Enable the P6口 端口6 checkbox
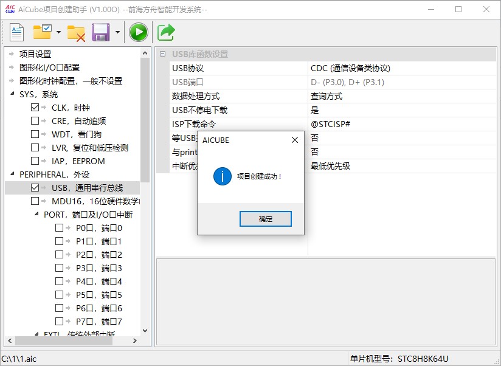 [x=59, y=308]
